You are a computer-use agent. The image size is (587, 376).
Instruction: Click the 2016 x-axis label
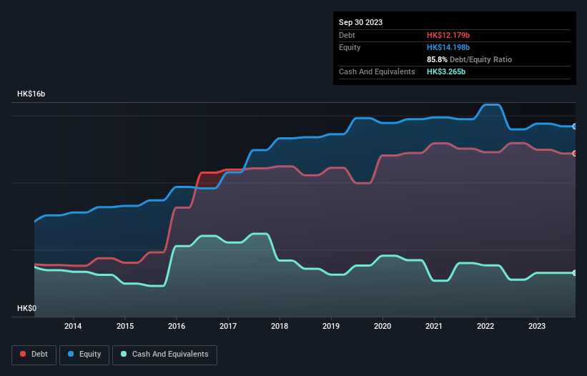tap(177, 326)
